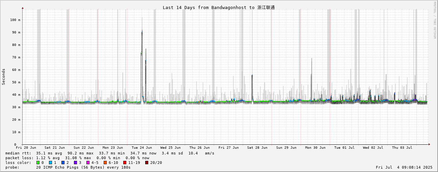Click the '90 m' y-axis tick label
Image resolution: width=438 pixels, height=172 pixels.
click(x=16, y=32)
